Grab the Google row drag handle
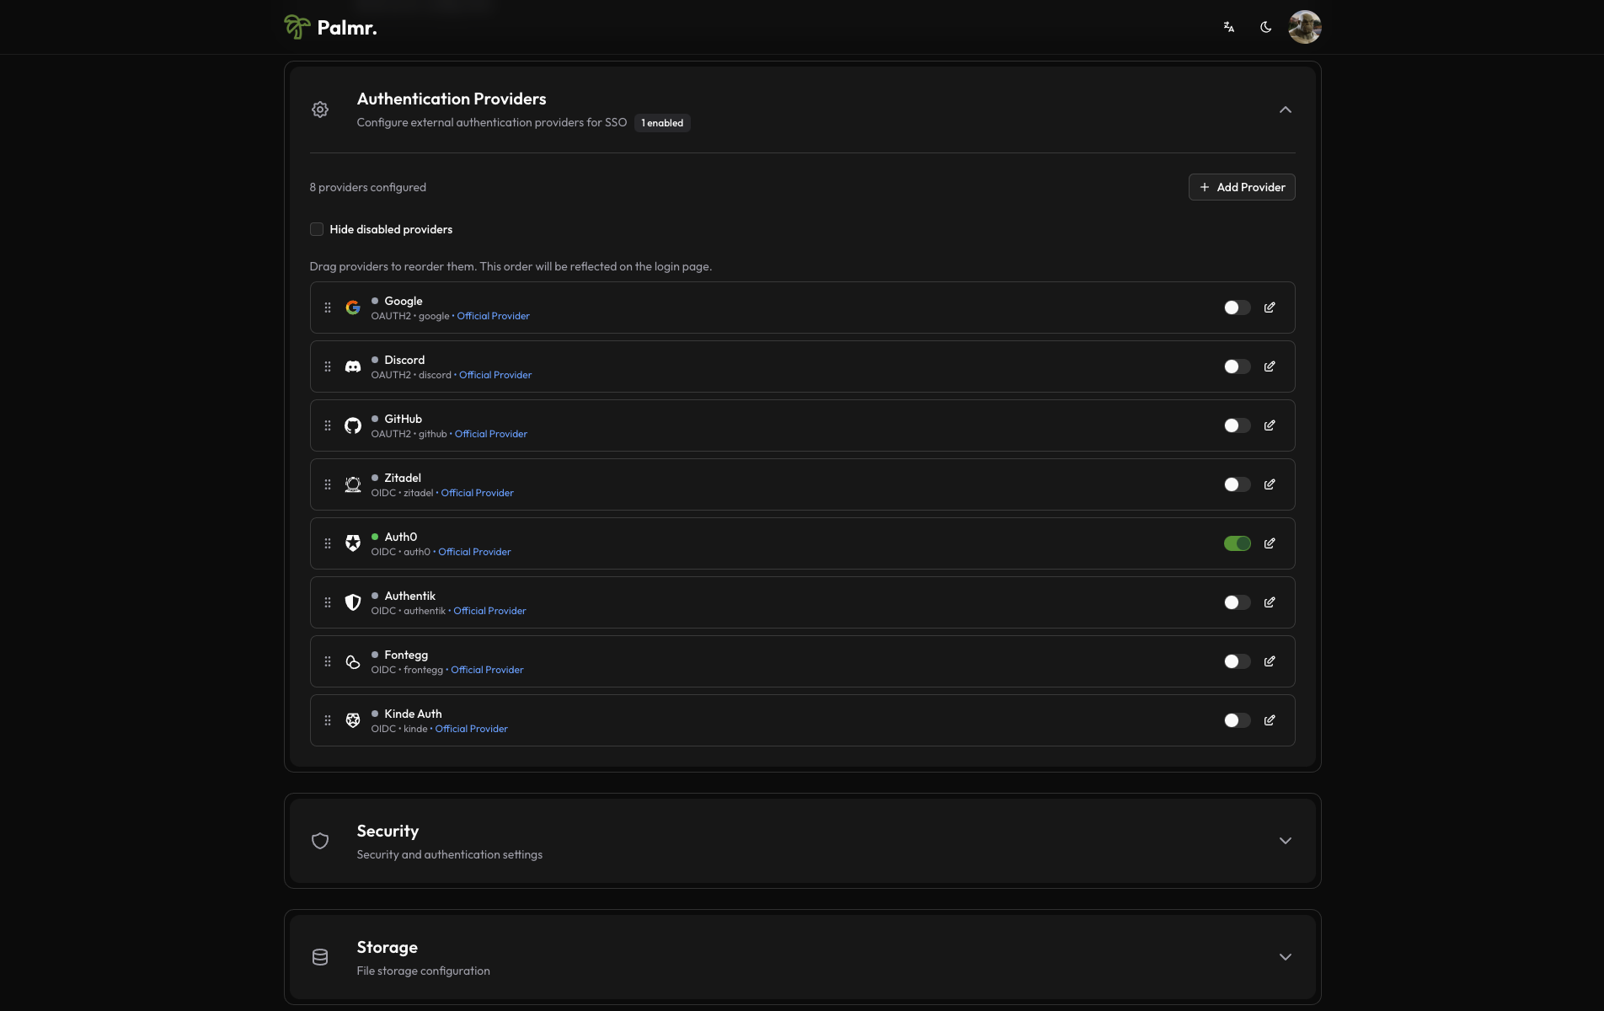The height and width of the screenshot is (1011, 1604). pyautogui.click(x=328, y=308)
